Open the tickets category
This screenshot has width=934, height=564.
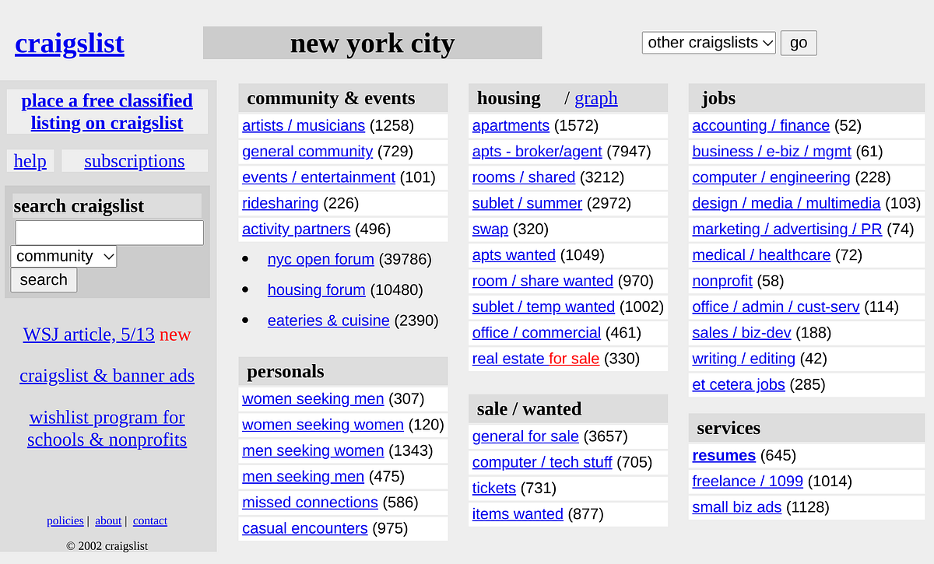point(494,488)
